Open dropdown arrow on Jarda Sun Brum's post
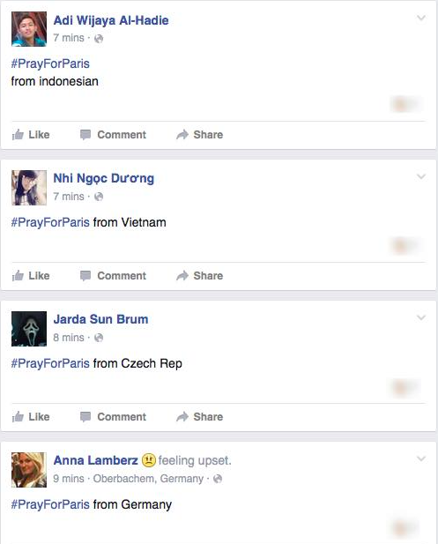The width and height of the screenshot is (438, 544). [x=421, y=317]
